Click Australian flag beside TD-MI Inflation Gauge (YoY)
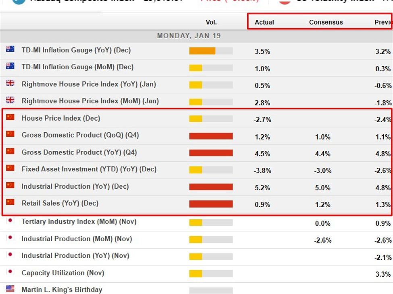 click(x=10, y=49)
